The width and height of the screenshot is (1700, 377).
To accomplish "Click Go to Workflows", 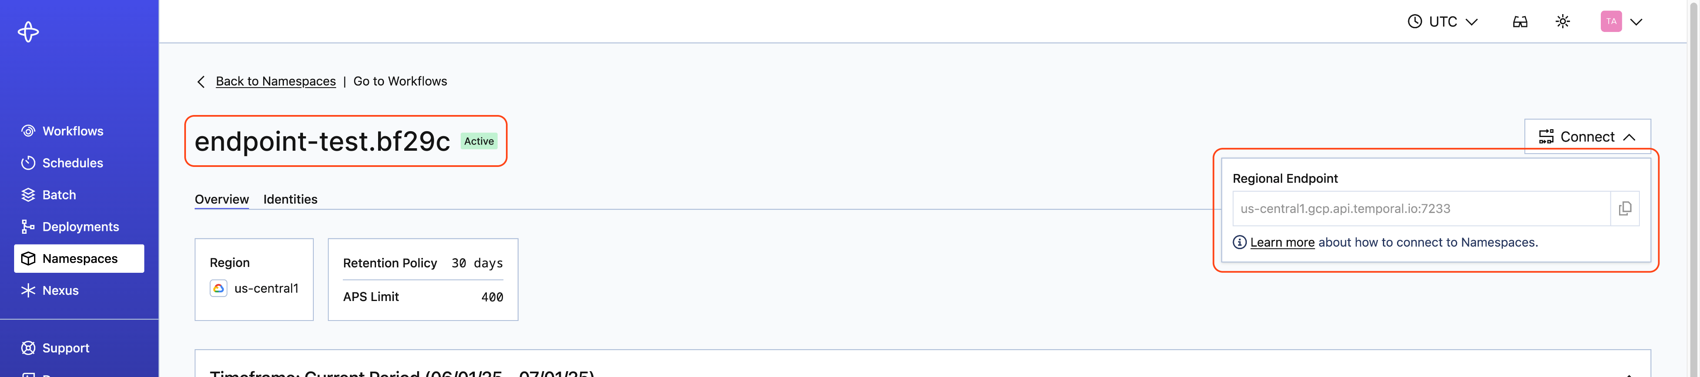I will click(400, 81).
